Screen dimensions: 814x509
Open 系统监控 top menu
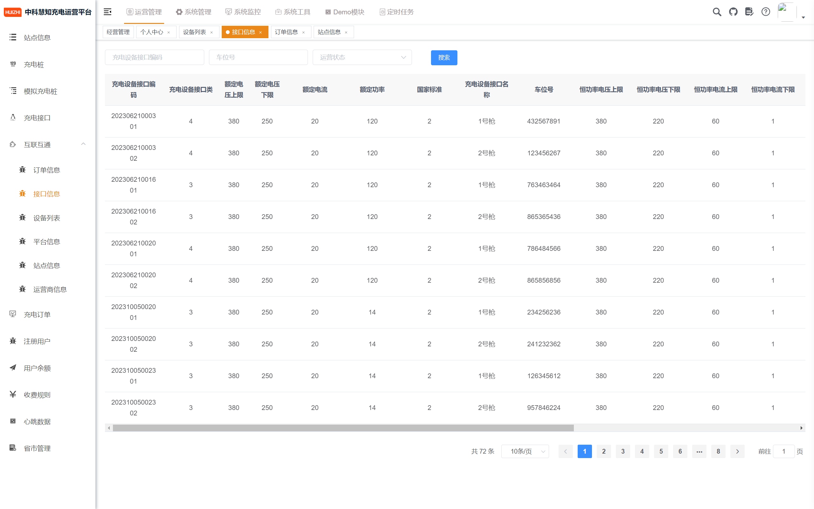tap(243, 12)
